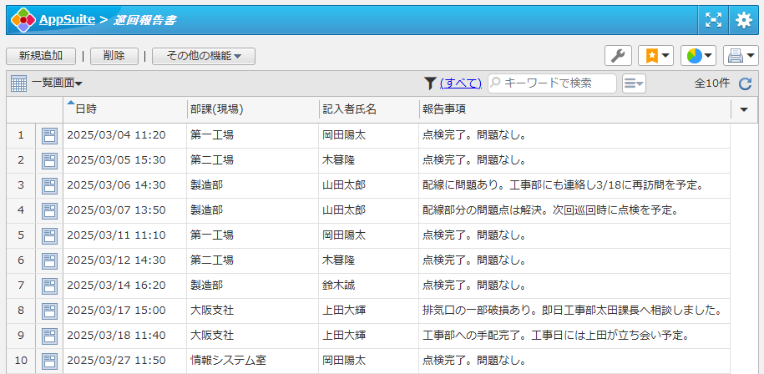764x374 pixels.
Task: Click the refresh list icon
Action: (746, 83)
